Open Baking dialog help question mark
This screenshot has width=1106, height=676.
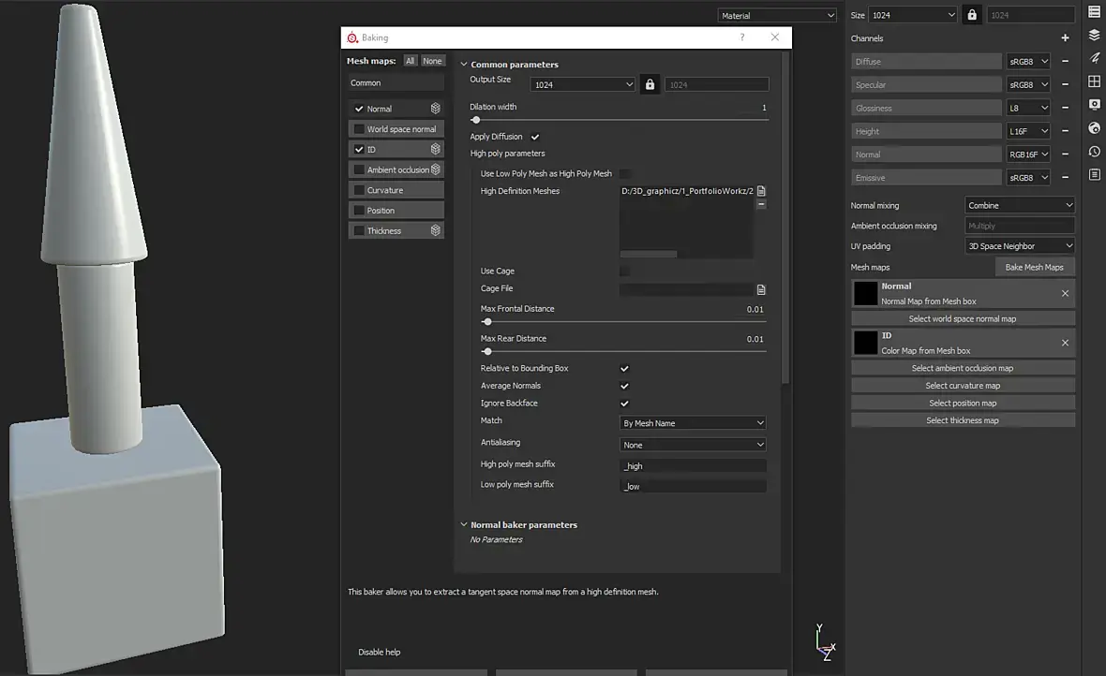pyautogui.click(x=742, y=37)
